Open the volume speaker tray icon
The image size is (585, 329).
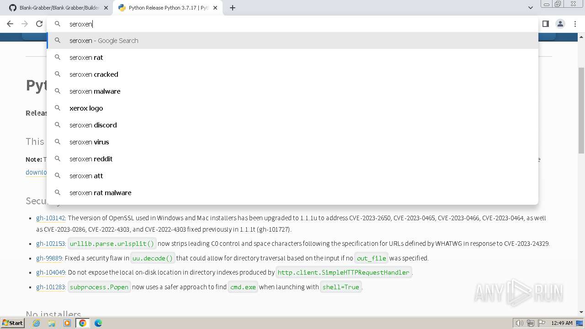pos(520,323)
